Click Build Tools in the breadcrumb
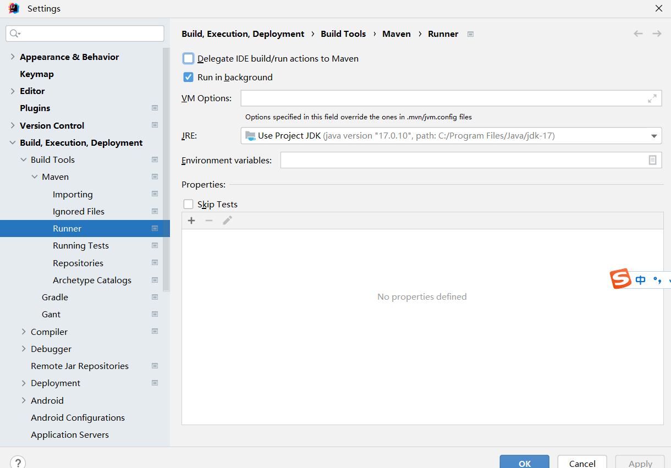Viewport: 671px width, 468px height. coord(343,34)
